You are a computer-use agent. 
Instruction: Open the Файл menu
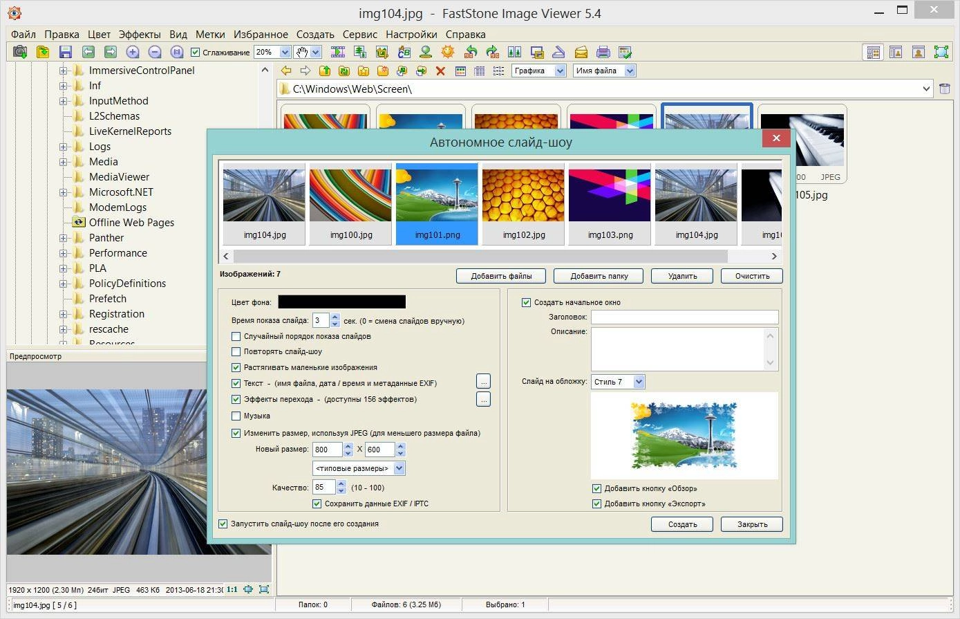pos(23,34)
